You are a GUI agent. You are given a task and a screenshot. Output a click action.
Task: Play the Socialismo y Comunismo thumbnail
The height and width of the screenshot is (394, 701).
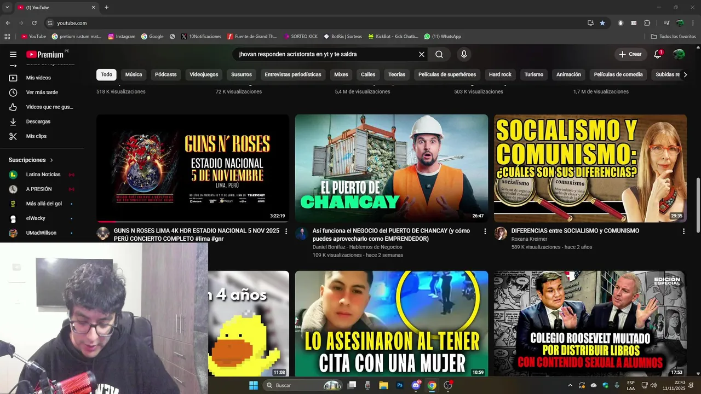[x=590, y=168]
